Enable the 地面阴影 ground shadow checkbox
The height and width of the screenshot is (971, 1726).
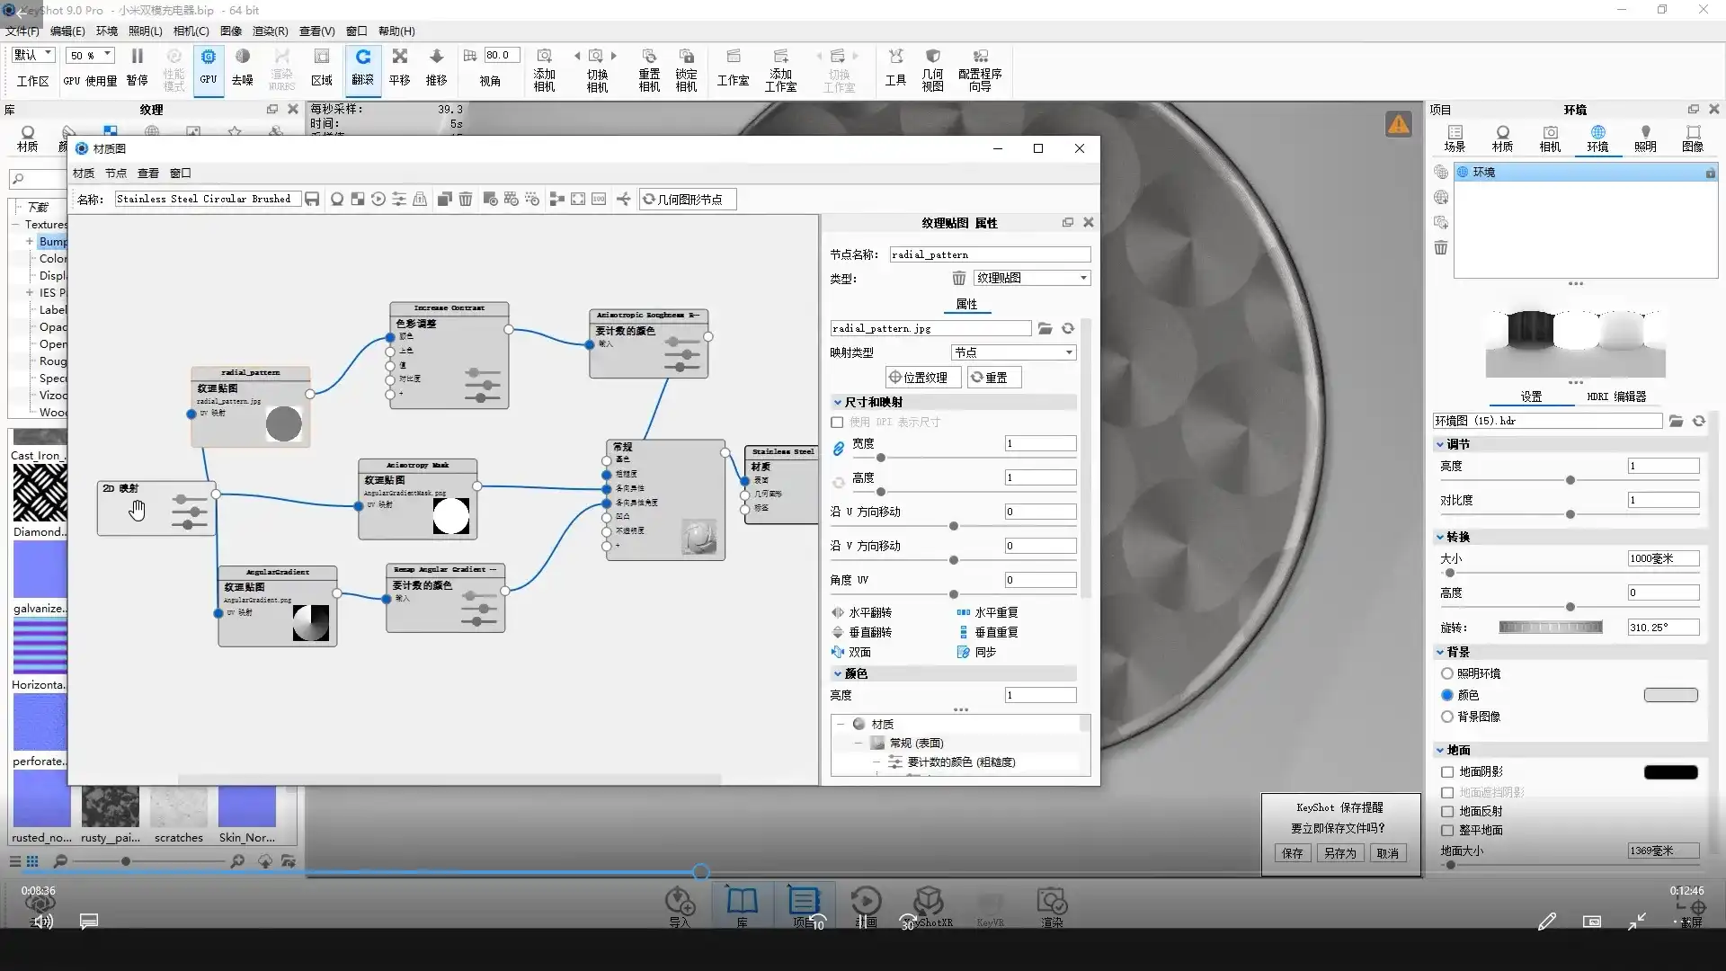click(1447, 772)
